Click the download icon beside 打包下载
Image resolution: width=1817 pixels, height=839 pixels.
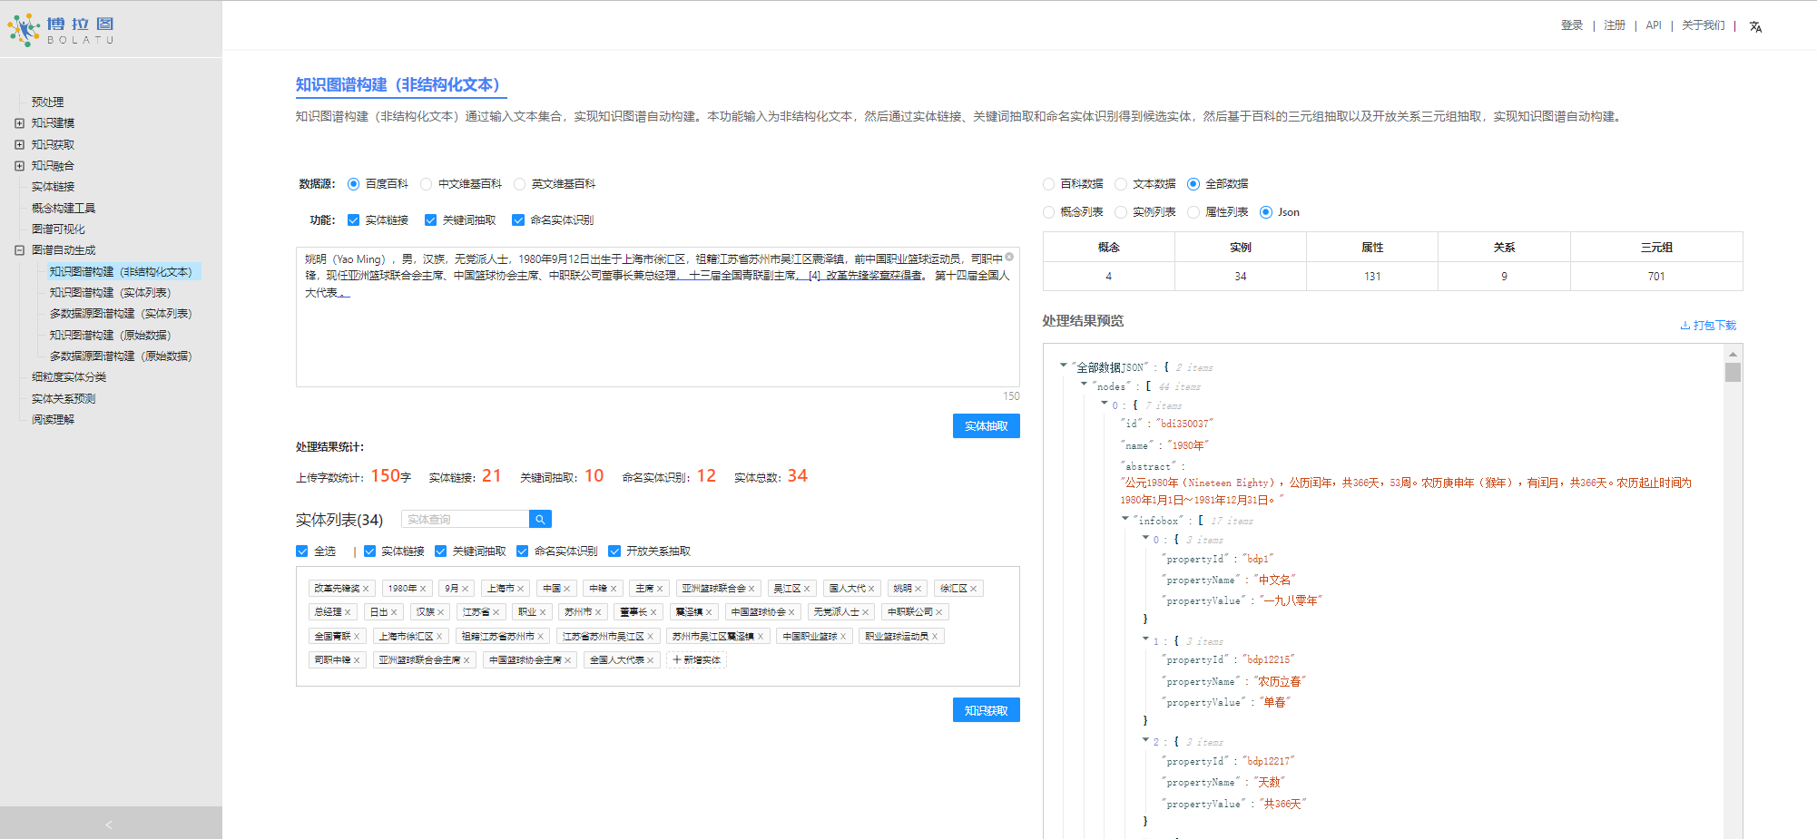point(1685,325)
